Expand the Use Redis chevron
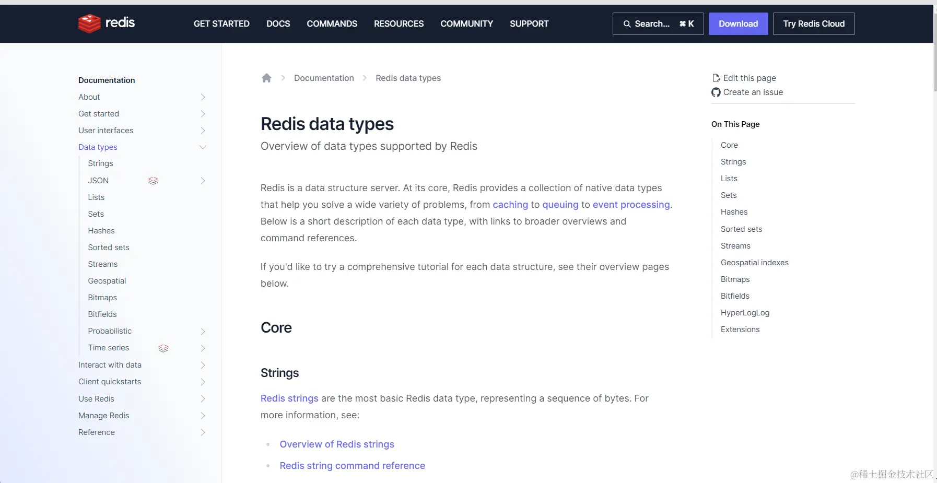937x483 pixels. [x=203, y=399]
